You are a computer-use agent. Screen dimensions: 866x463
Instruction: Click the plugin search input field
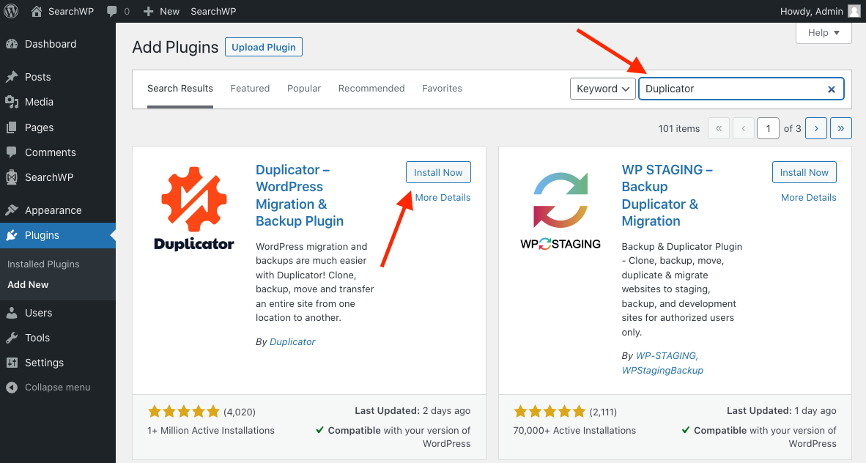point(733,89)
